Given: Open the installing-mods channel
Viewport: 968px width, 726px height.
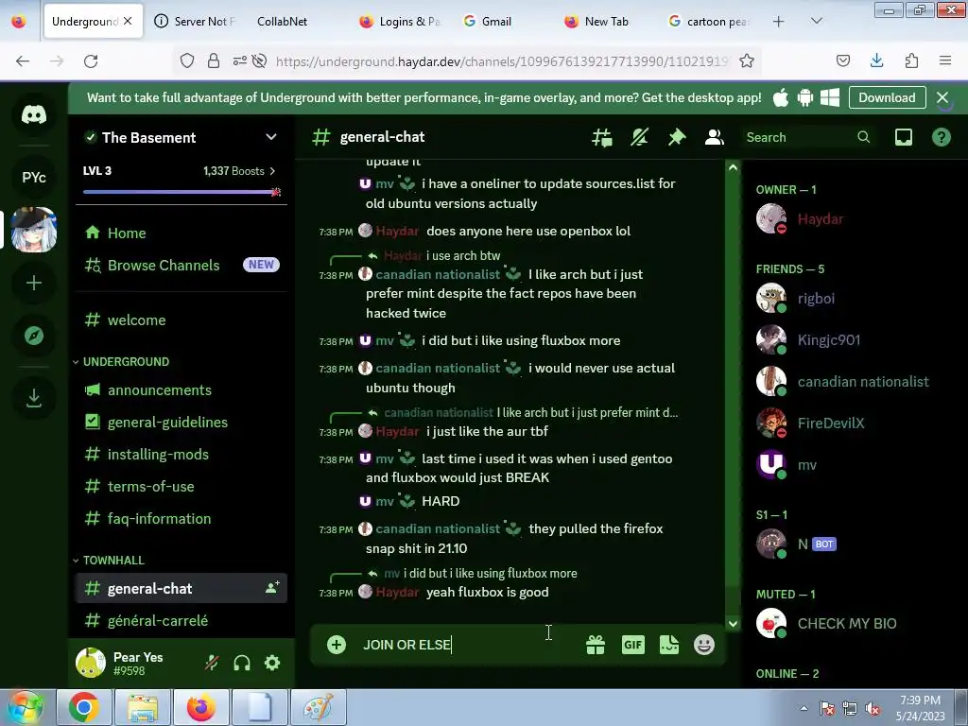Looking at the screenshot, I should pyautogui.click(x=181, y=455).
